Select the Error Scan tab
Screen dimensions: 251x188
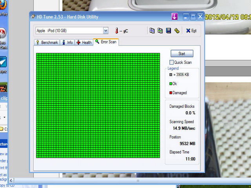coord(106,42)
